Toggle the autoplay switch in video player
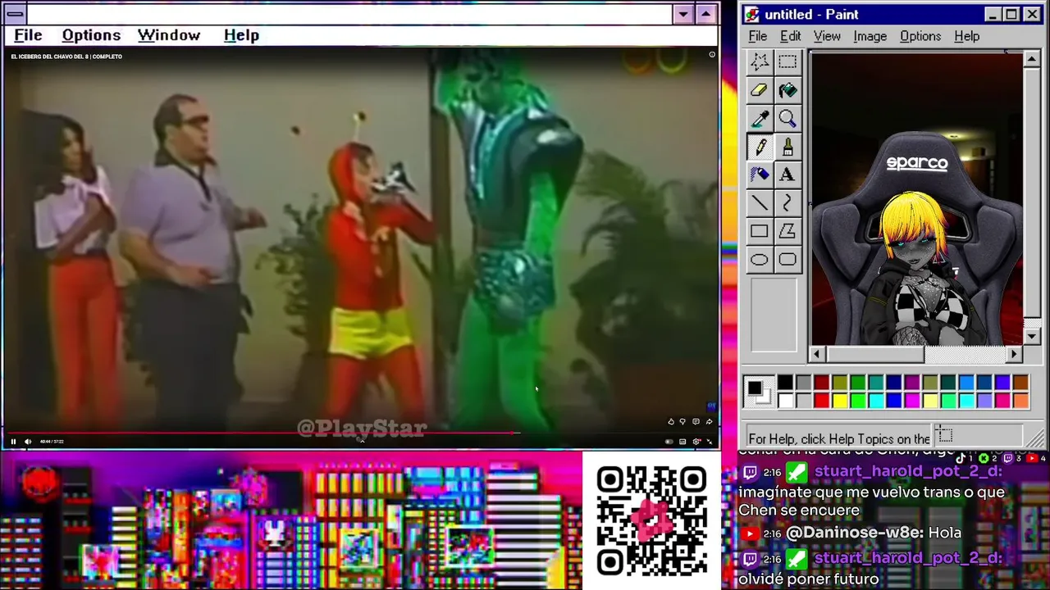 (x=669, y=442)
